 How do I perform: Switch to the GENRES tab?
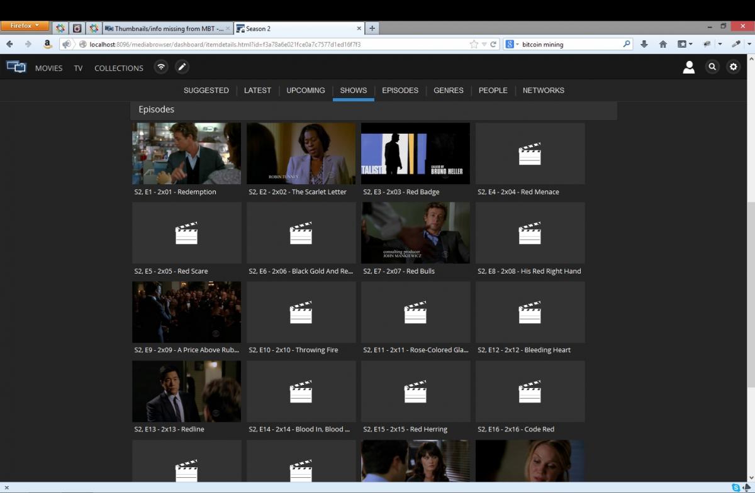449,91
